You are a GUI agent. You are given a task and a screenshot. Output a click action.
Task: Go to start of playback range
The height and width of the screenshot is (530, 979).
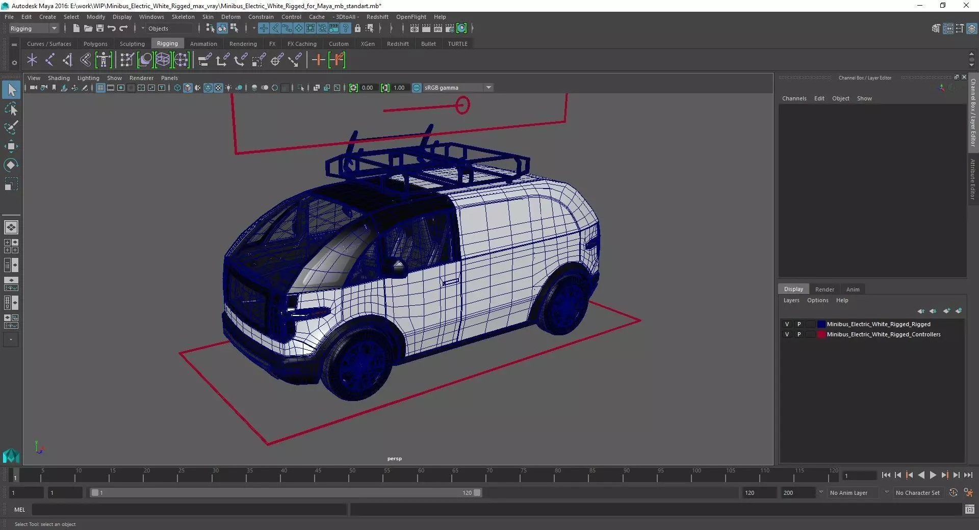click(886, 475)
